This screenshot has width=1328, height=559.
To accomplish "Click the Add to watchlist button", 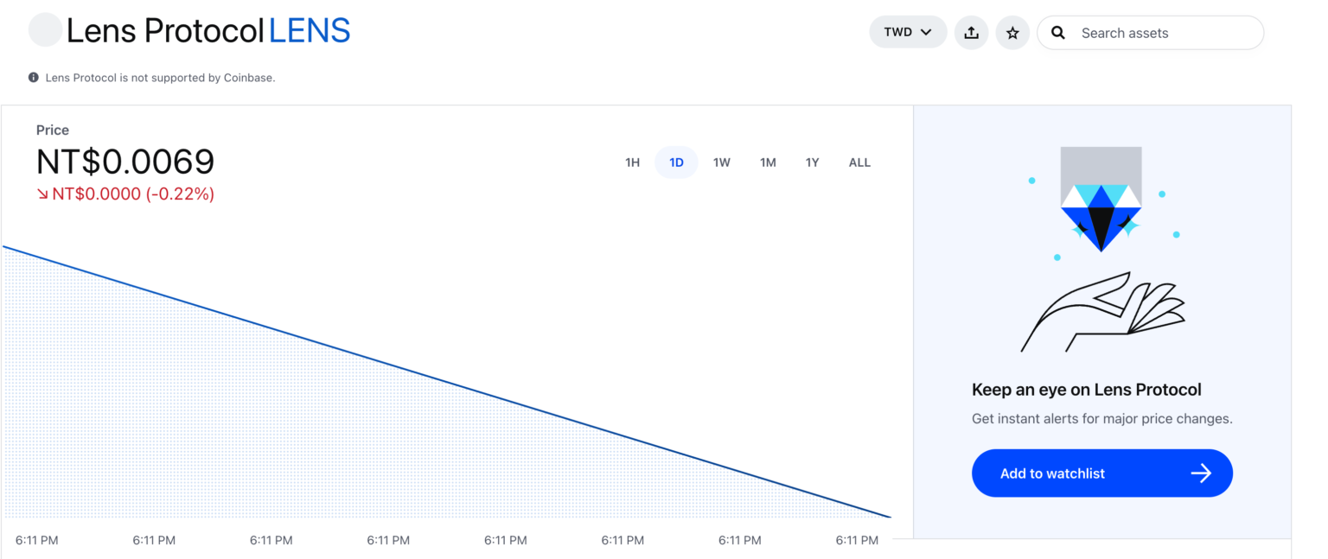I will [x=1102, y=473].
